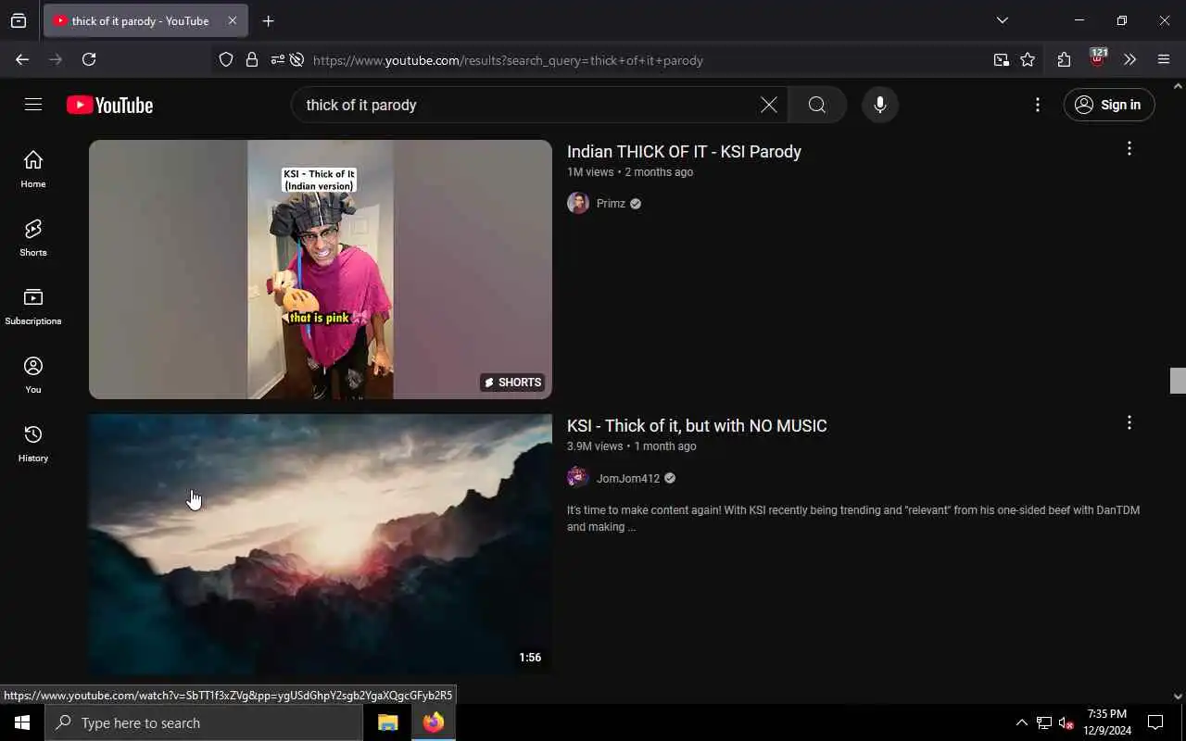Click the SHORTS badge on the thumbnail

pos(512,383)
